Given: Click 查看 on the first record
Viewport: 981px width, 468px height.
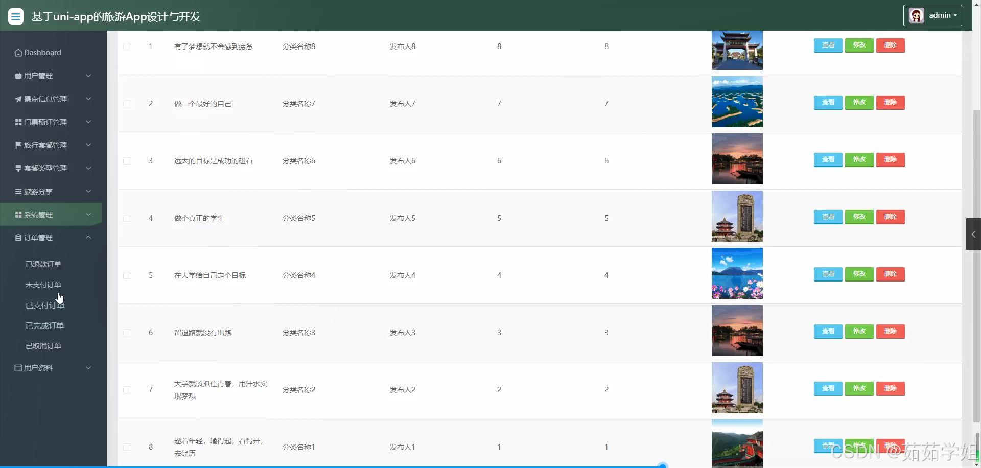Looking at the screenshot, I should pyautogui.click(x=828, y=45).
